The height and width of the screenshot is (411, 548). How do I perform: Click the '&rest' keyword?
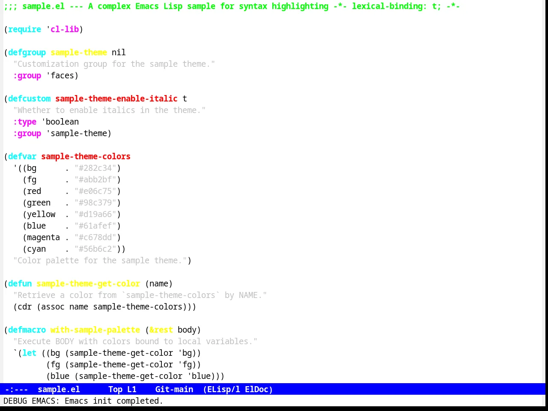click(x=161, y=330)
